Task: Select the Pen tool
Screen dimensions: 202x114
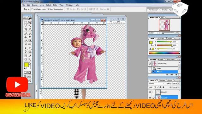Action: coord(26,52)
